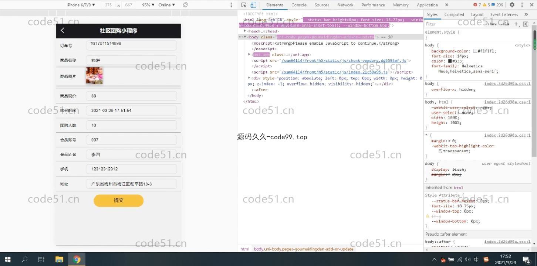Open the 95% zoom dropdown

pos(148,5)
